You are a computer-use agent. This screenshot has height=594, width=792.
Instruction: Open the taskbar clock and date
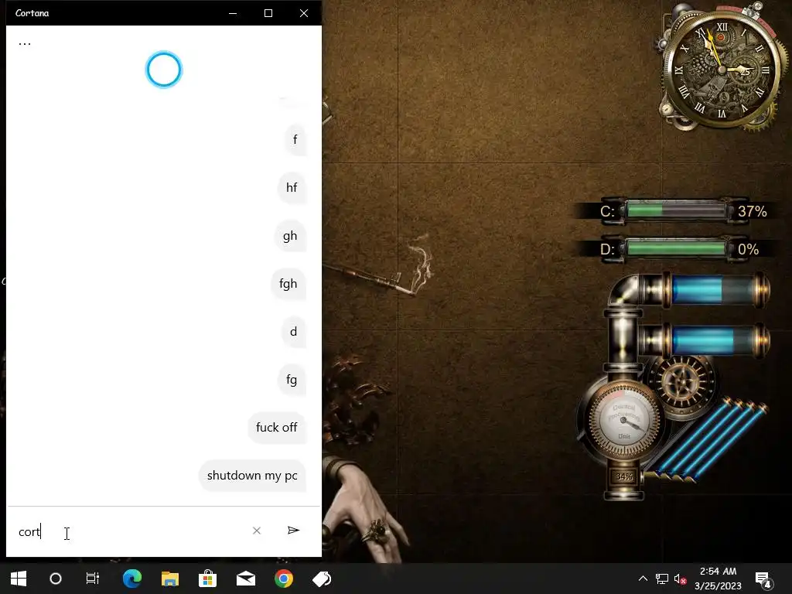point(718,579)
